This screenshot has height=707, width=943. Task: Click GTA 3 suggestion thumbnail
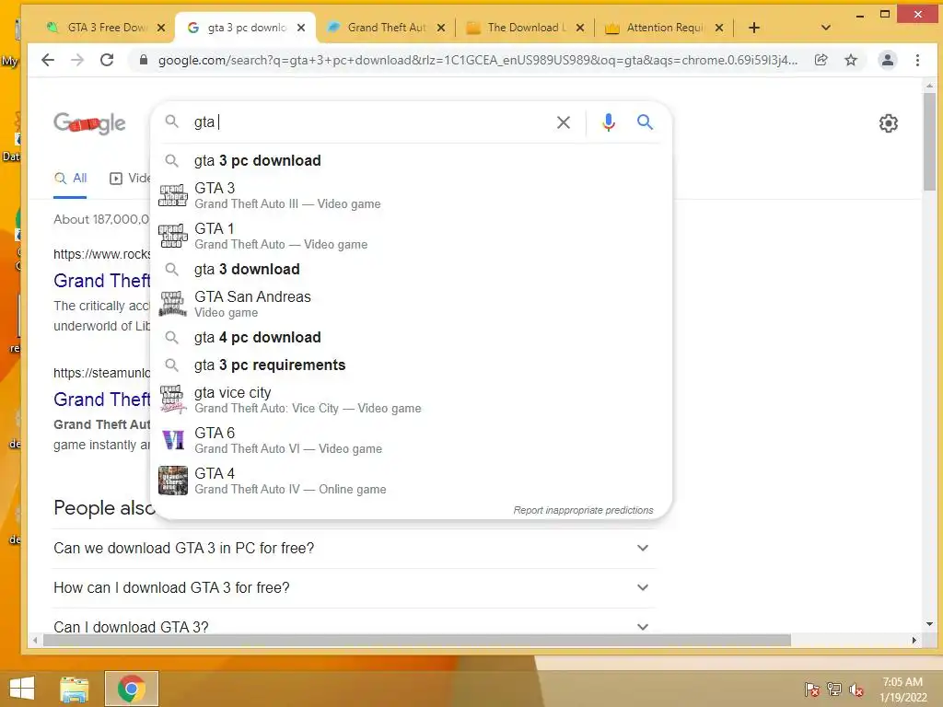pyautogui.click(x=172, y=195)
